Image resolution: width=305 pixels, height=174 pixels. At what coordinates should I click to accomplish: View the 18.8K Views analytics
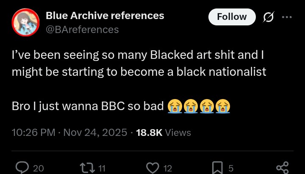(164, 133)
